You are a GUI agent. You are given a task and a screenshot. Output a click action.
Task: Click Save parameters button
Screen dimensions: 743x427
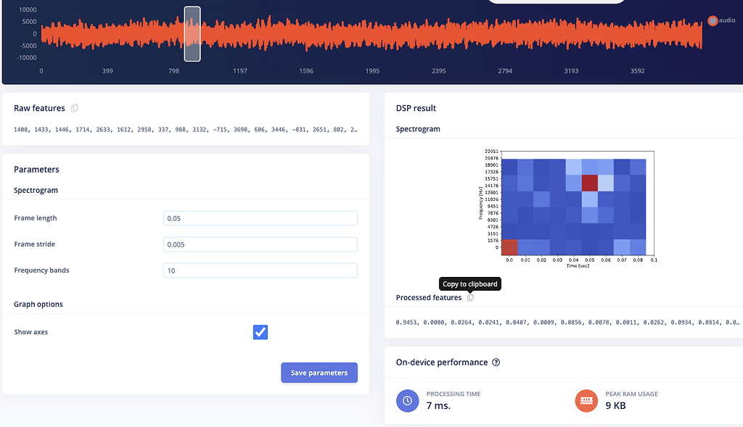pyautogui.click(x=319, y=373)
